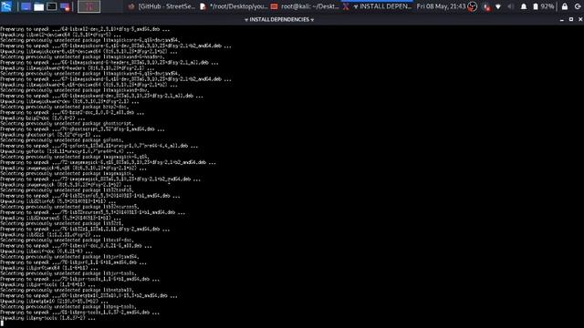Click the show desktop panel icon
The width and height of the screenshot is (584, 328).
point(26,6)
